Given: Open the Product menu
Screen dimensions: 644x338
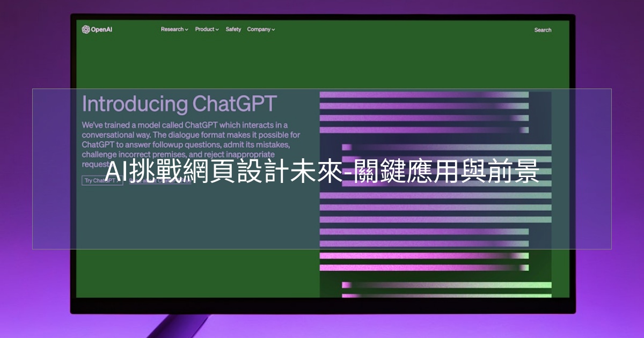Looking at the screenshot, I should [207, 30].
